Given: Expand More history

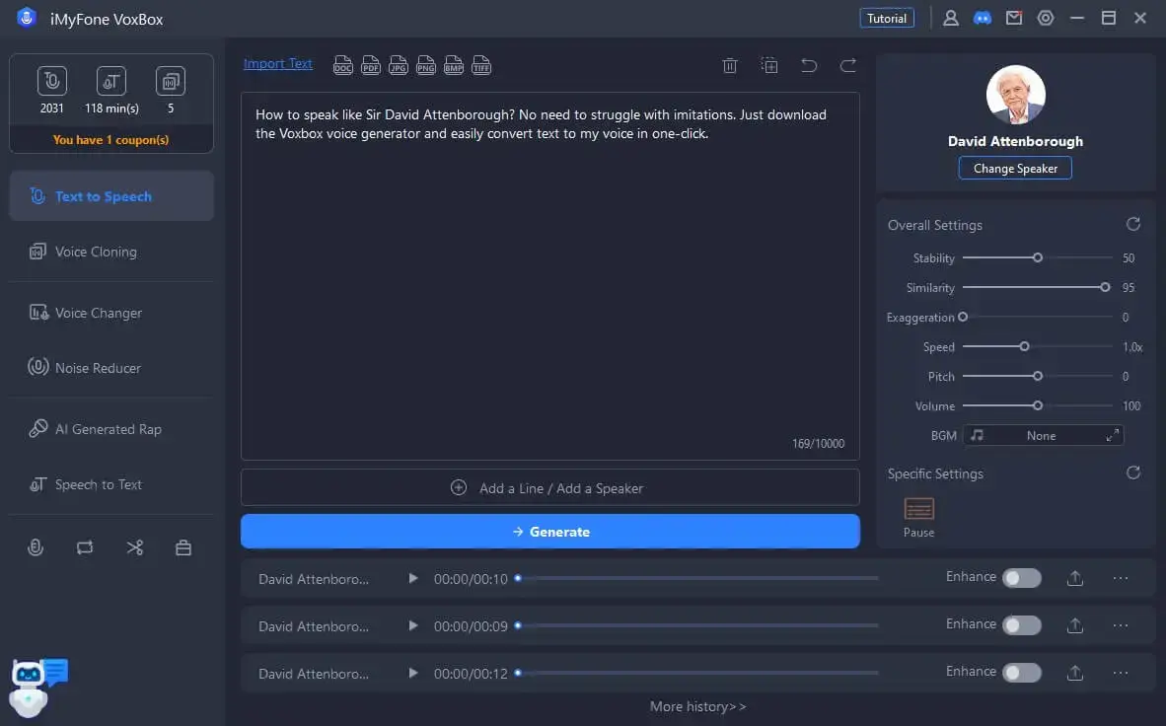Looking at the screenshot, I should point(697,706).
